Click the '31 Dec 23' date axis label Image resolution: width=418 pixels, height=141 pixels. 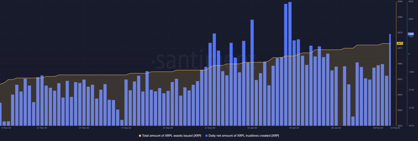(210, 128)
